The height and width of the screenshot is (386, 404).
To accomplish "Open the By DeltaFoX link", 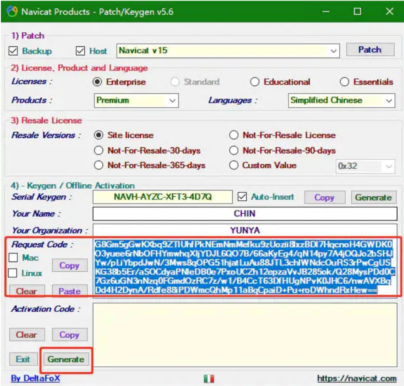I will (35, 378).
